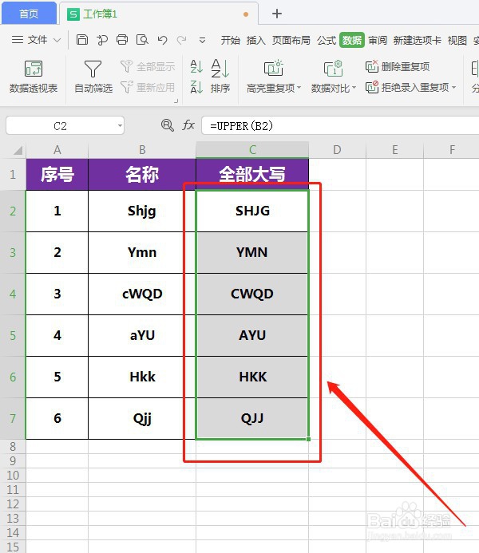Expand 数据对比 dropdown arrow
The height and width of the screenshot is (553, 479).
(x=354, y=87)
